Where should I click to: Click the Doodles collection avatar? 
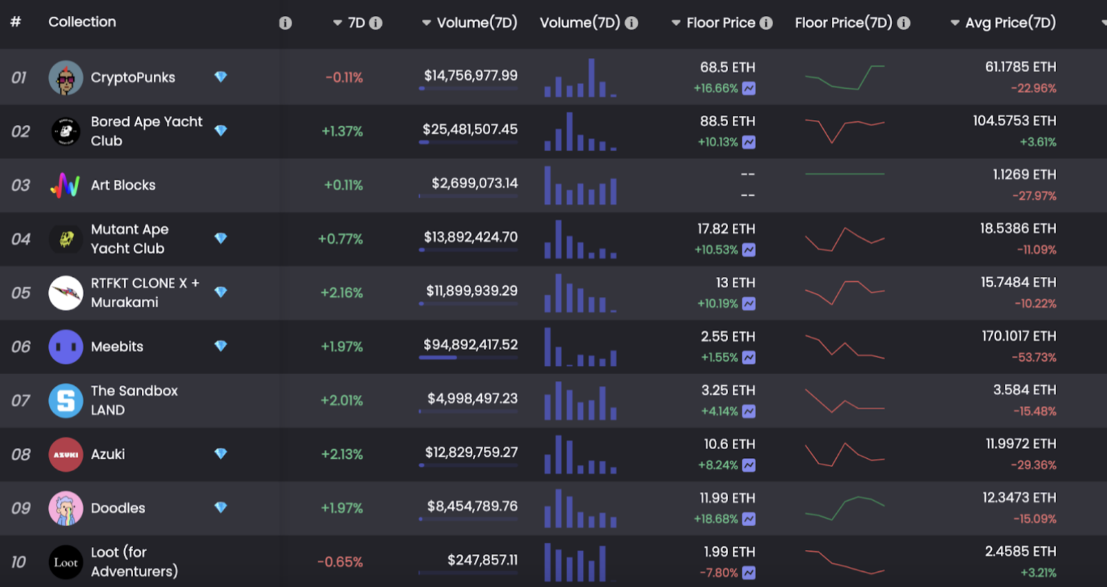pyautogui.click(x=65, y=508)
